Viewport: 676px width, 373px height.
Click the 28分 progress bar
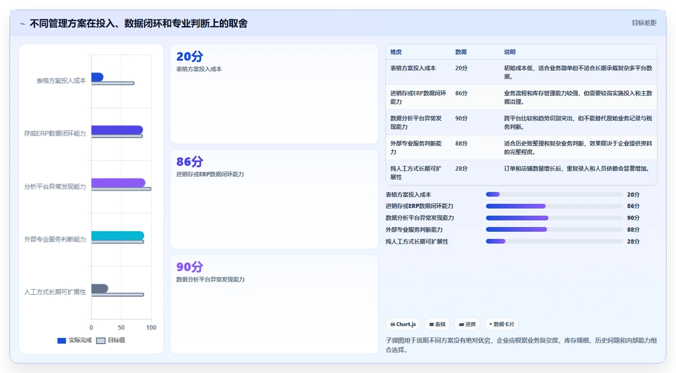click(554, 241)
